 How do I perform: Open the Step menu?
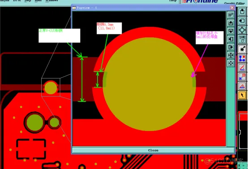(x=28, y=1)
